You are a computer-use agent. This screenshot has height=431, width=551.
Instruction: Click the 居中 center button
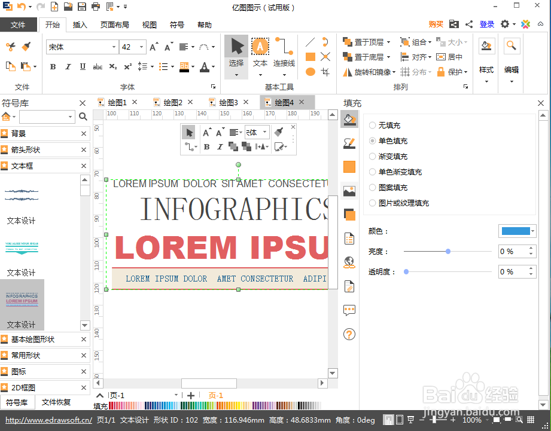click(450, 57)
